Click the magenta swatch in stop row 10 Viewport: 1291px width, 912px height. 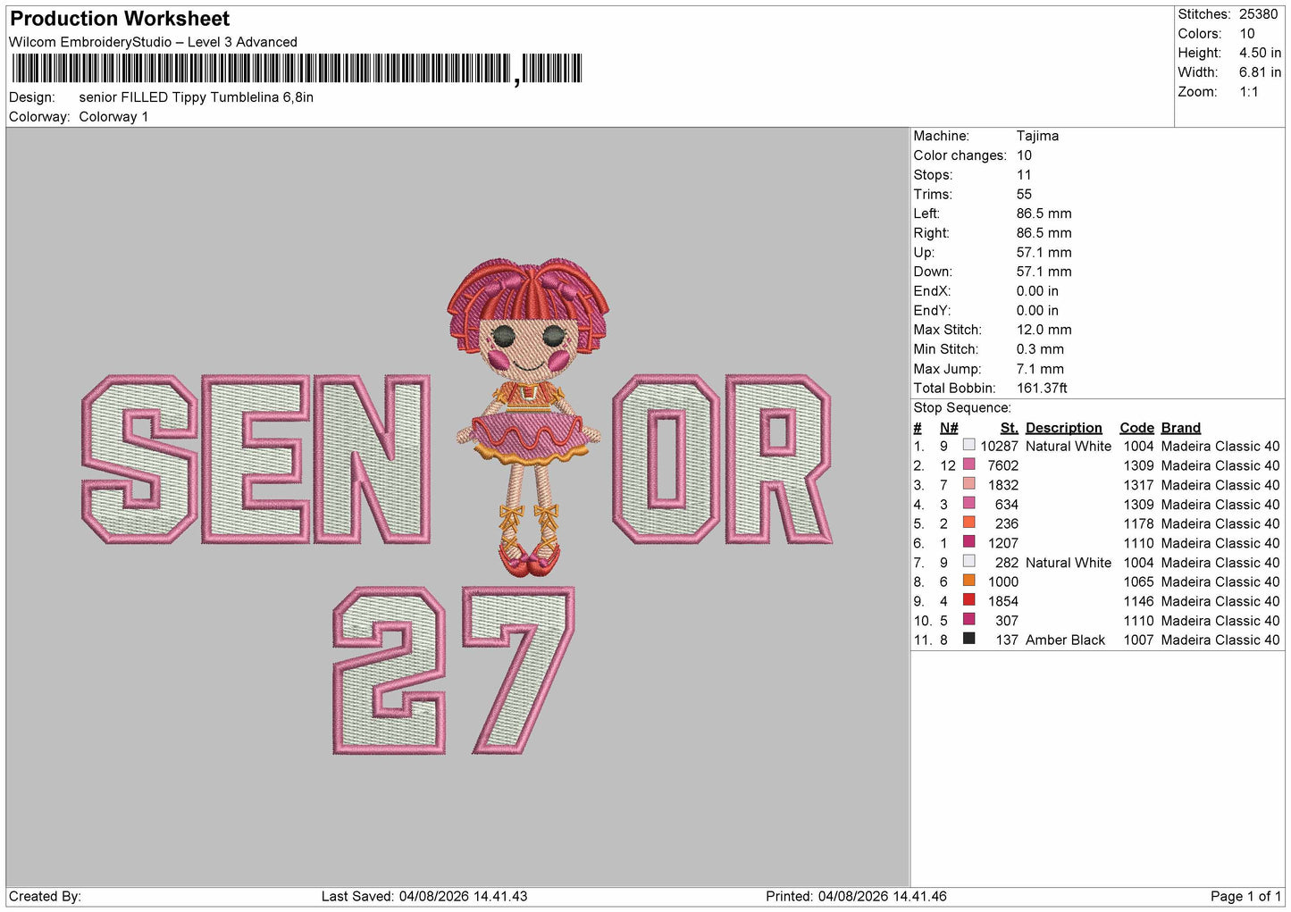968,620
